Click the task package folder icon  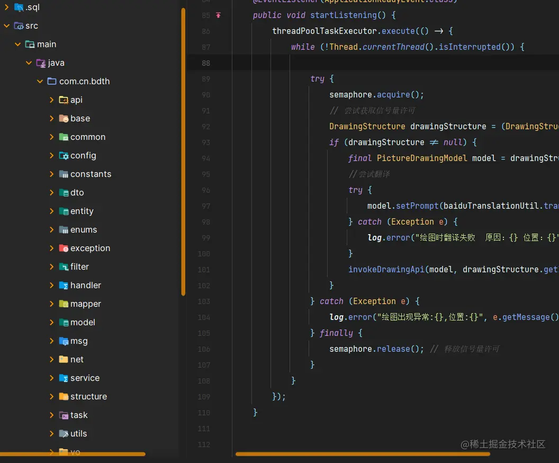64,415
